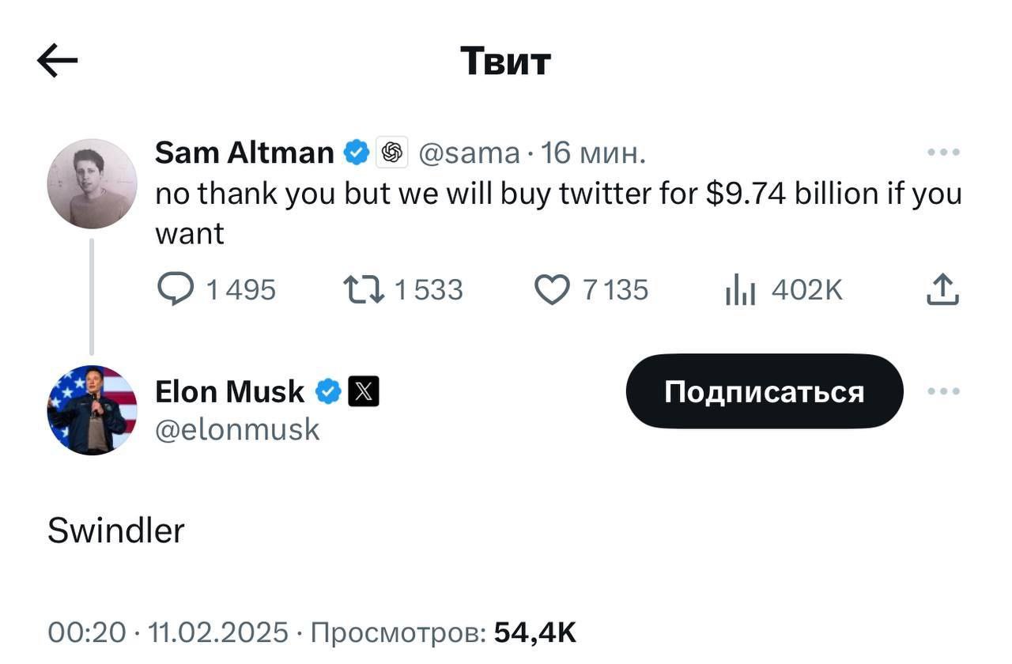The height and width of the screenshot is (664, 1012).
Task: View analytics for Sam Altman's tweet
Action: click(740, 291)
